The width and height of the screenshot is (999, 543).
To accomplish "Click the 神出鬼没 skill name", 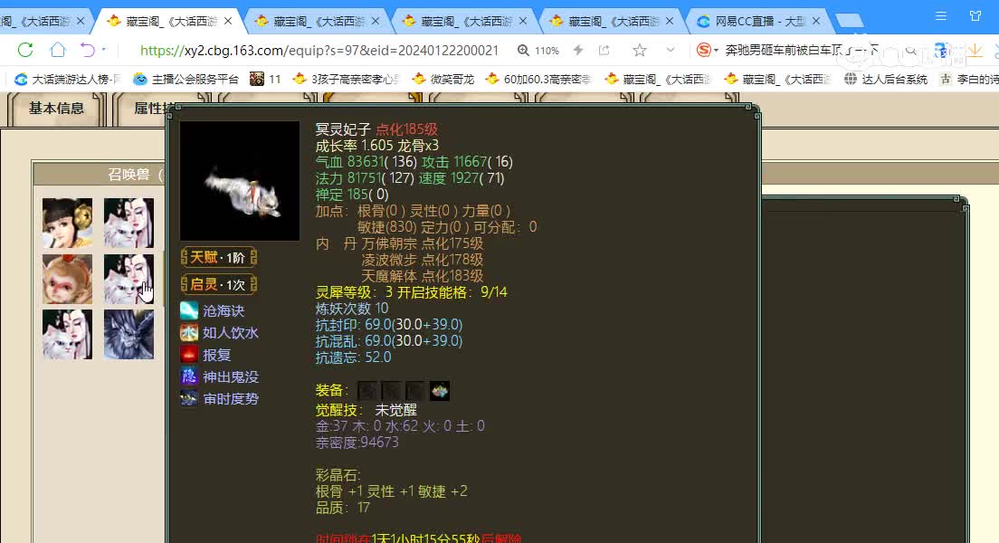I will point(231,376).
